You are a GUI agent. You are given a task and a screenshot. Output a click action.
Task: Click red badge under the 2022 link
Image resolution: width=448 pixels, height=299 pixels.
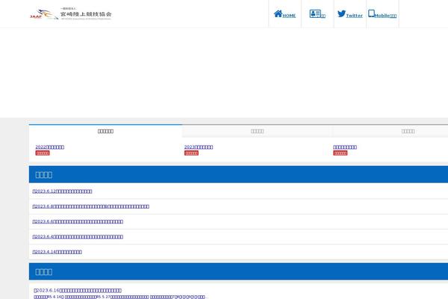click(43, 153)
